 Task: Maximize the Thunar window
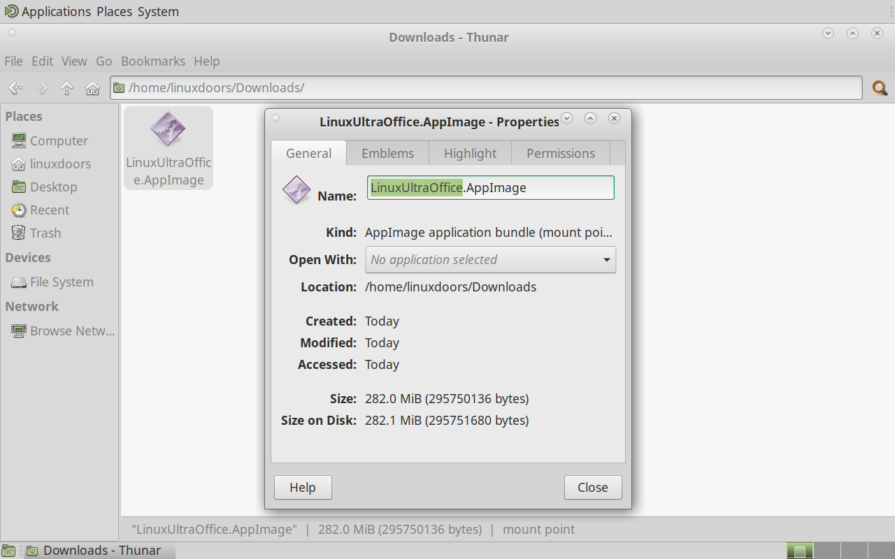click(852, 33)
